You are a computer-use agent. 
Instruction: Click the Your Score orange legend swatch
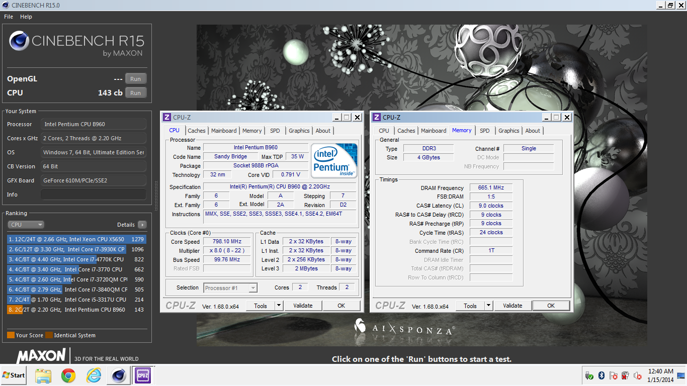pyautogui.click(x=11, y=335)
